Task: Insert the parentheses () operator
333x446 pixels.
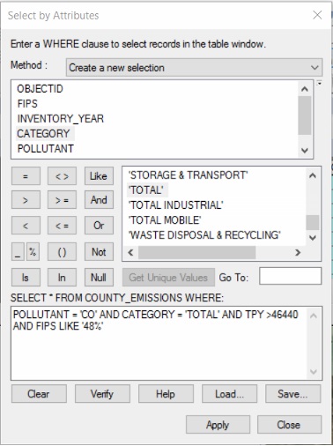Action: click(x=62, y=252)
